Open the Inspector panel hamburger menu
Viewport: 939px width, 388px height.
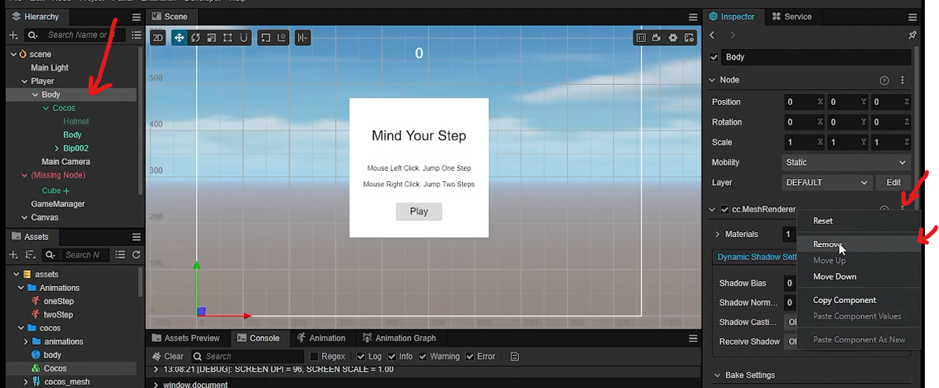[913, 17]
